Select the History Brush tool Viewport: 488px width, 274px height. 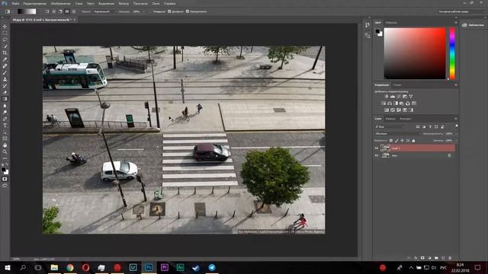coord(5,86)
